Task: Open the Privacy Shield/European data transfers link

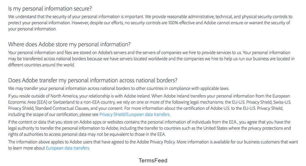Action: [134, 114]
